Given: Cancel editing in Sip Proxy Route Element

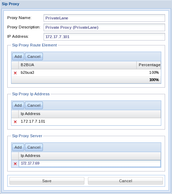Looking at the screenshot, I should coord(34,56).
